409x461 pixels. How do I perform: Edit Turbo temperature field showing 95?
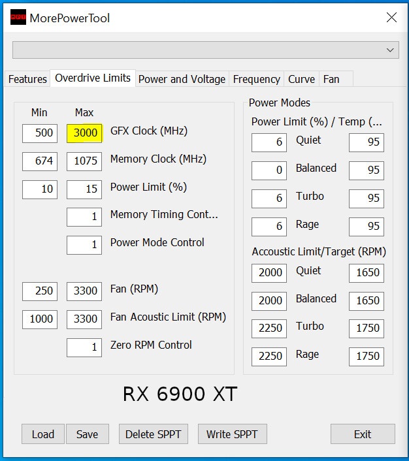367,199
